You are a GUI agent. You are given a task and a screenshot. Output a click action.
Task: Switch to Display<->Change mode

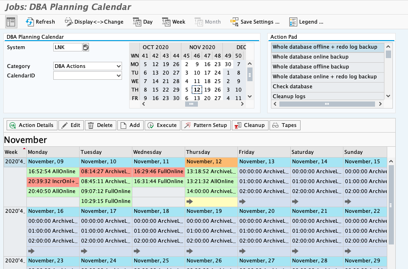pos(94,22)
